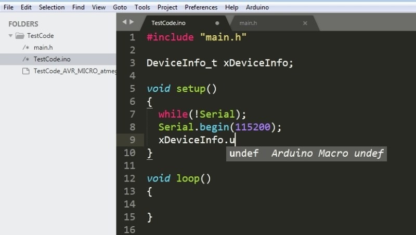Click line number 9 in the gutter

(x=133, y=140)
